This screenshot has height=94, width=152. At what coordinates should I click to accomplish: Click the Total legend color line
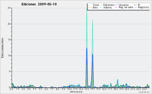90,5
